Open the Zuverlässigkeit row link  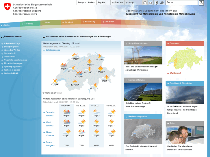[50, 144]
